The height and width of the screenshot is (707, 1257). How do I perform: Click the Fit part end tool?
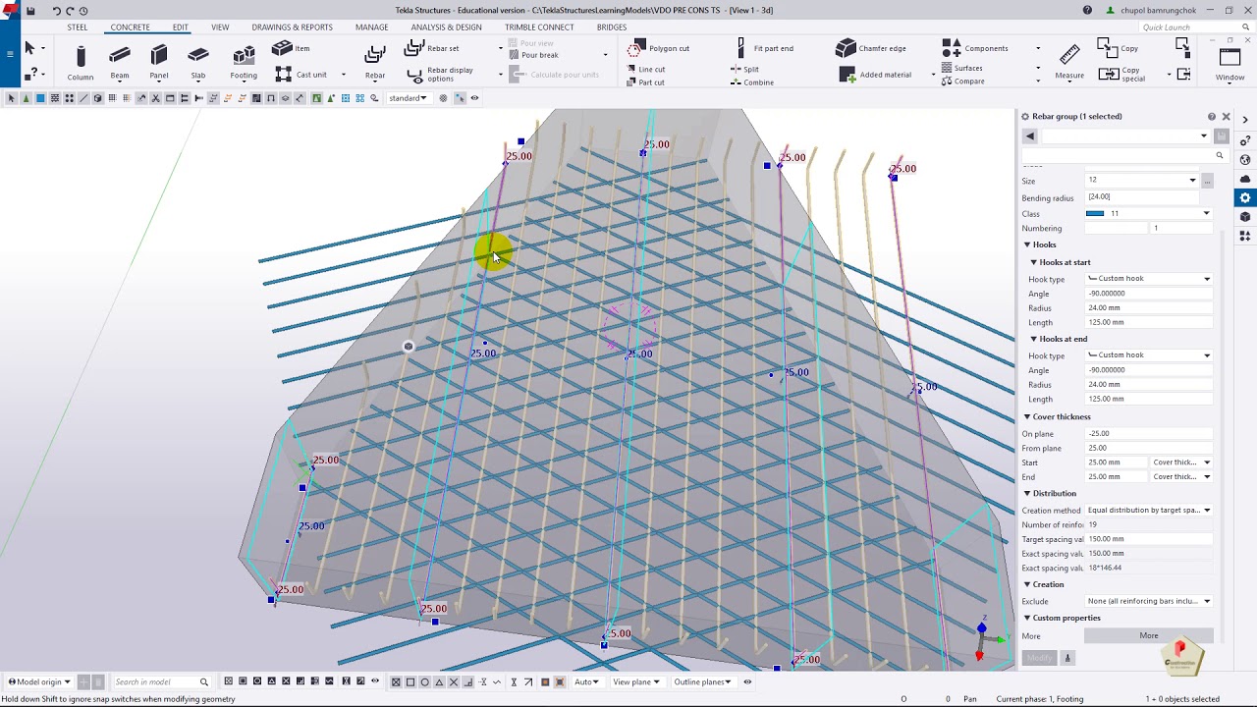pyautogui.click(x=764, y=48)
